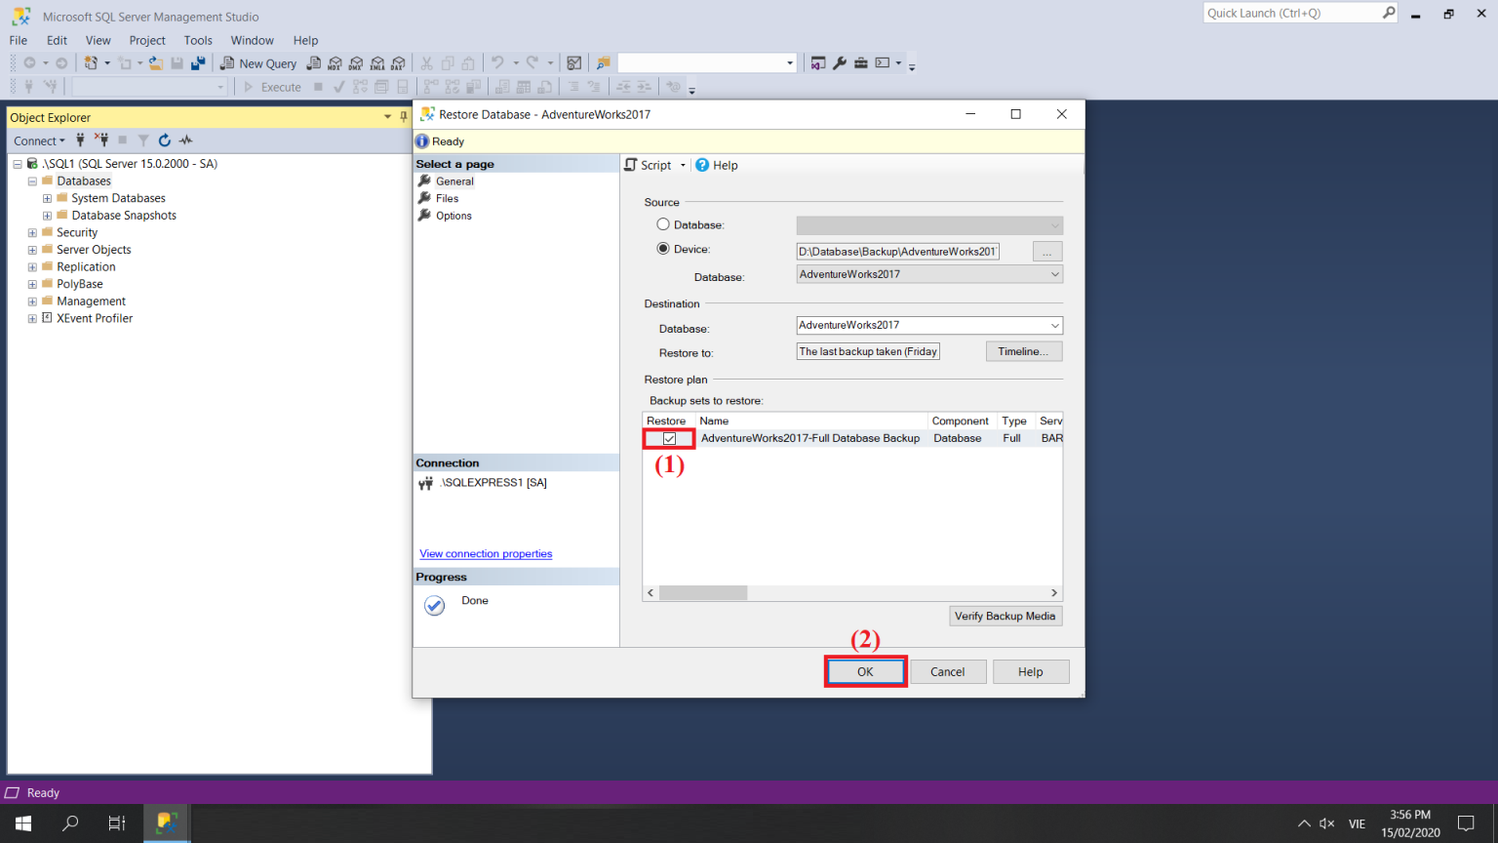Screen dimensions: 1498x843
Task: Open the Tools menu
Action: click(x=198, y=40)
